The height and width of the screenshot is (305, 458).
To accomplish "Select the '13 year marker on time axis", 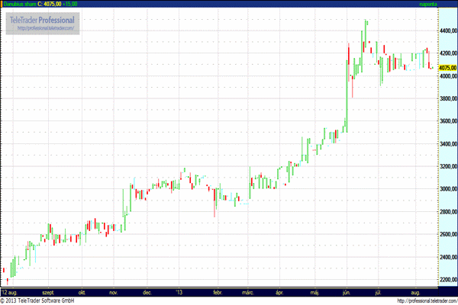I will point(179,291).
